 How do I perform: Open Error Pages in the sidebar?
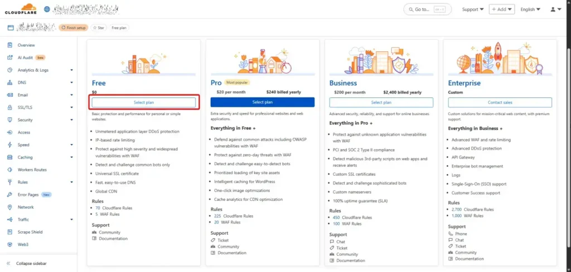pyautogui.click(x=28, y=195)
